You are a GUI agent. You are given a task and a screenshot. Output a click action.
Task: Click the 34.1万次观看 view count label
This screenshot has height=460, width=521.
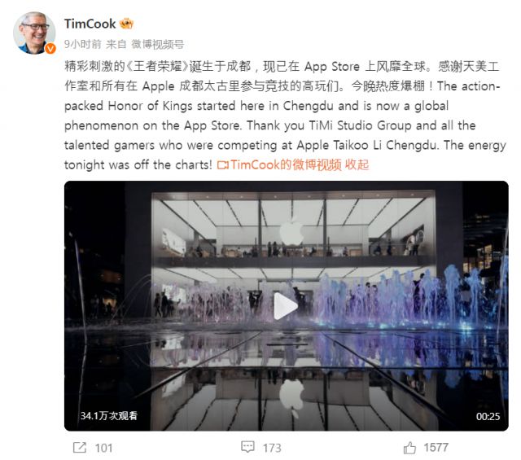click(x=108, y=415)
